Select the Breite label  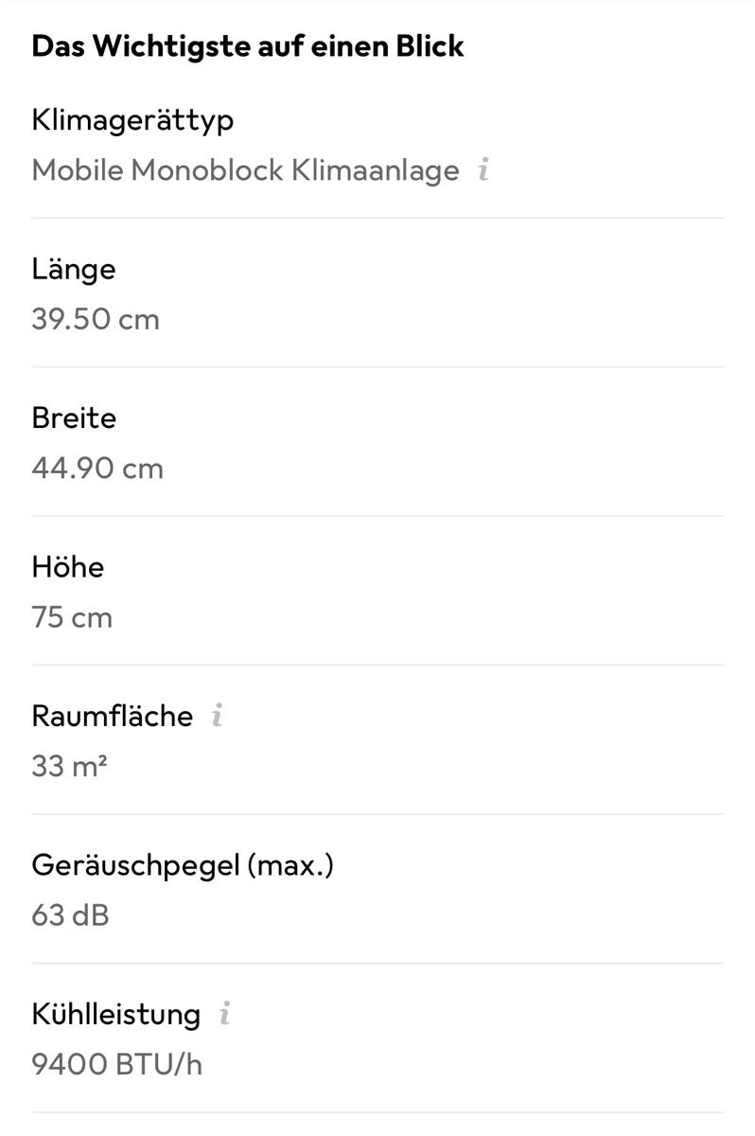point(74,418)
